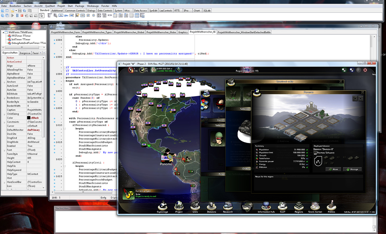
Task: Switch to the Additional palette tab
Action: point(57,11)
